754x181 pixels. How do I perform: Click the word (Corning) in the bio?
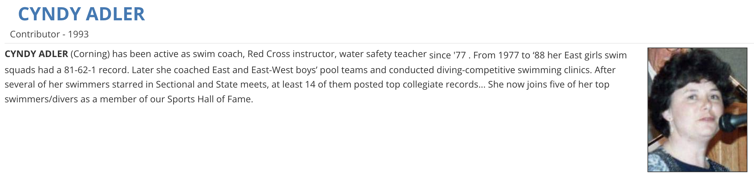[x=90, y=54]
